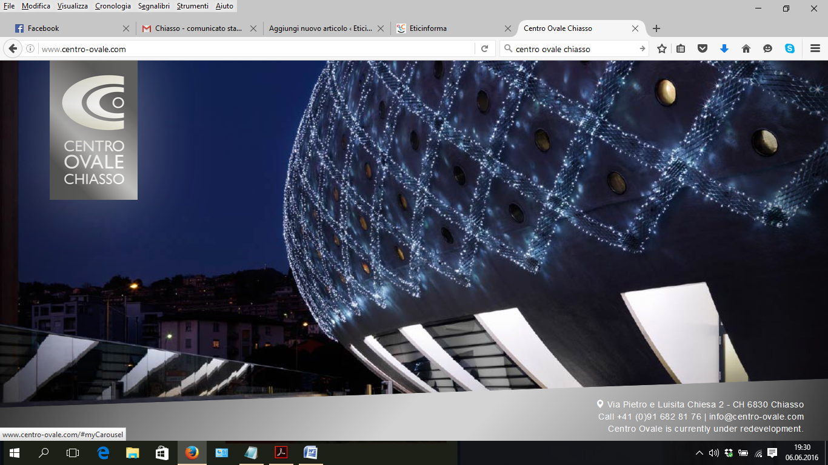Open the Modifica menu
The height and width of the screenshot is (465, 828).
tap(36, 6)
